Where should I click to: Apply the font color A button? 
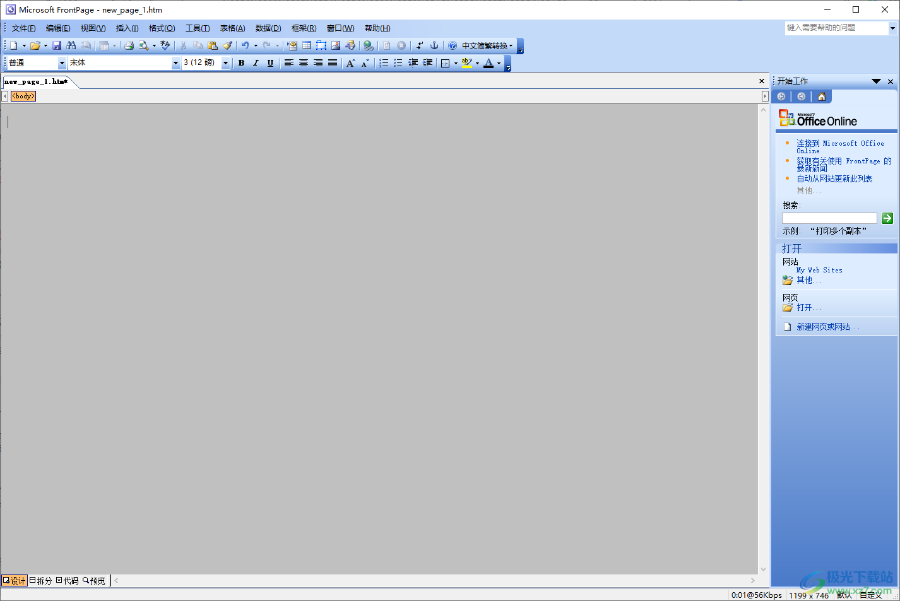point(488,63)
